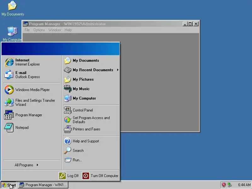
Task: Select My Documents desktop icon
Action: click(13, 9)
